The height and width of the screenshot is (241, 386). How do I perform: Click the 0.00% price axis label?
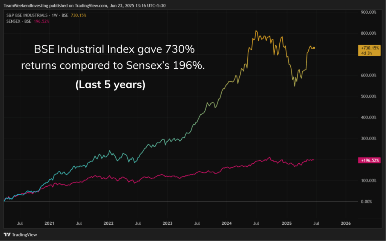tap(366, 201)
